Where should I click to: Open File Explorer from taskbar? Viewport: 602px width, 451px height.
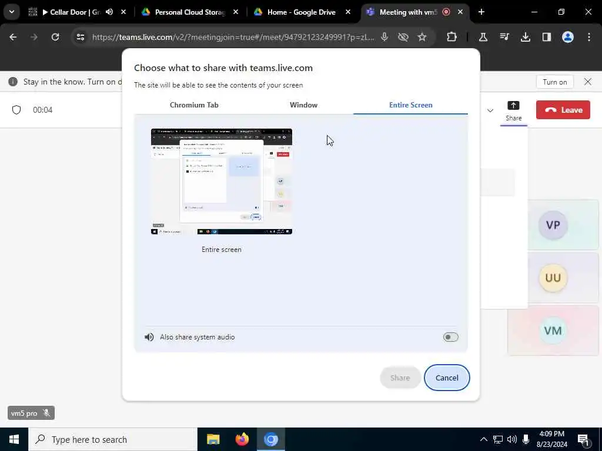tap(213, 439)
